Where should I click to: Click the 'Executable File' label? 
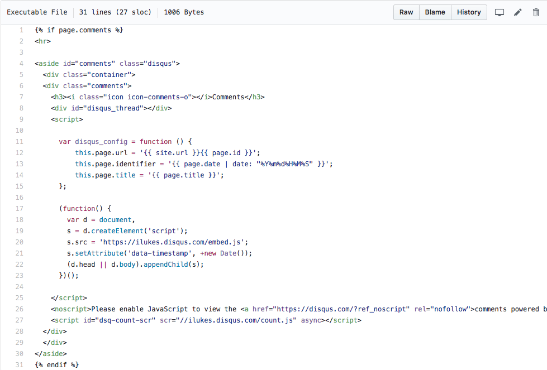point(37,12)
